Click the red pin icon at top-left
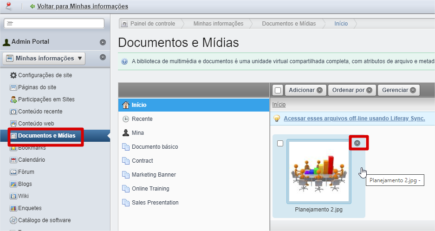435x231 pixels. [8, 6]
